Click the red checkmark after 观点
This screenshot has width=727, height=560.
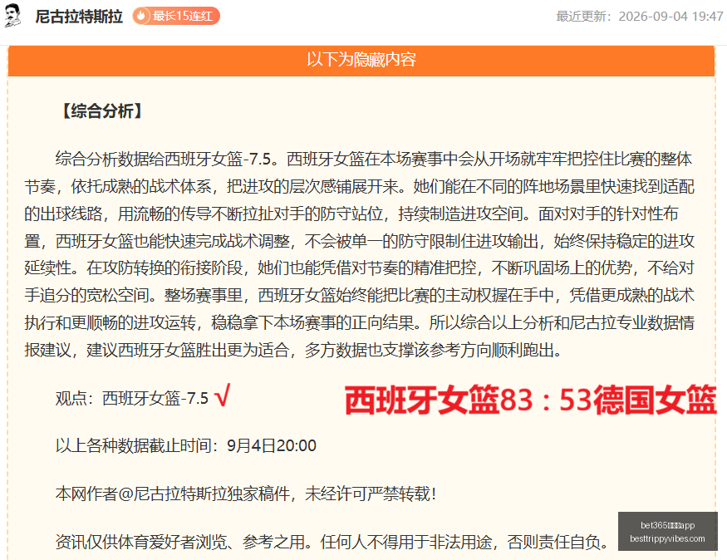click(x=222, y=396)
